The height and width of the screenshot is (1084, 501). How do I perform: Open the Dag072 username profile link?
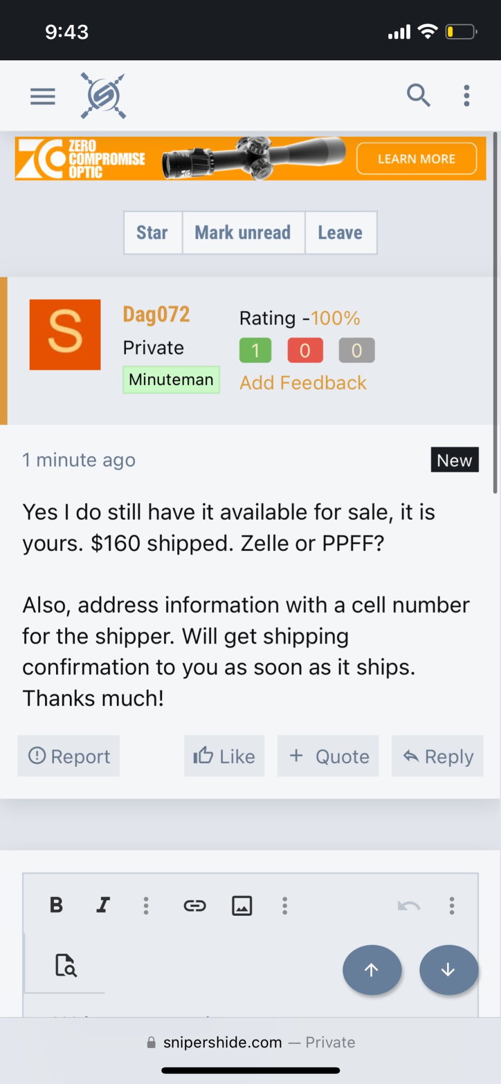156,314
